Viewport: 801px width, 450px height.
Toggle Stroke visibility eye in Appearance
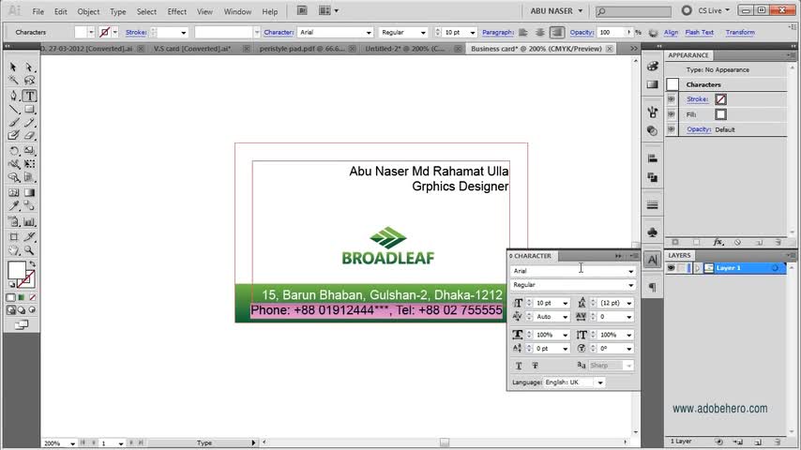click(672, 99)
